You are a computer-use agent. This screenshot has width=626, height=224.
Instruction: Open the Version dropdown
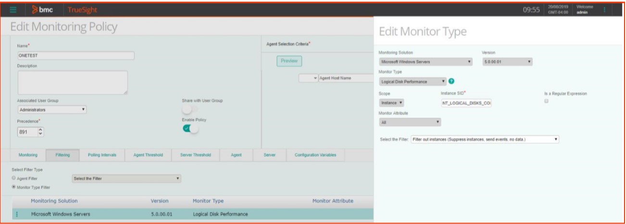(x=507, y=62)
